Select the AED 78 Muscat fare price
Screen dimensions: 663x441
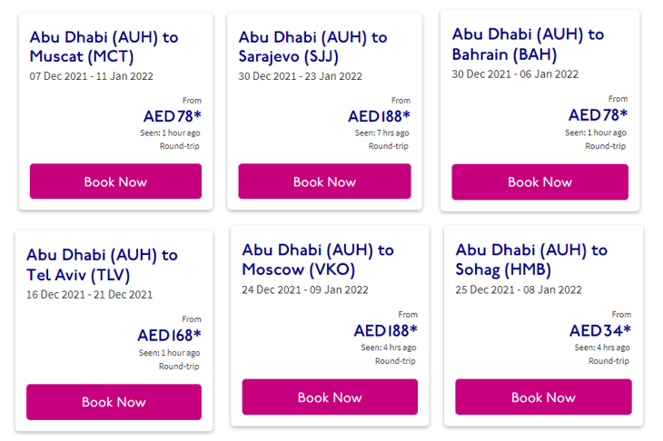point(173,116)
